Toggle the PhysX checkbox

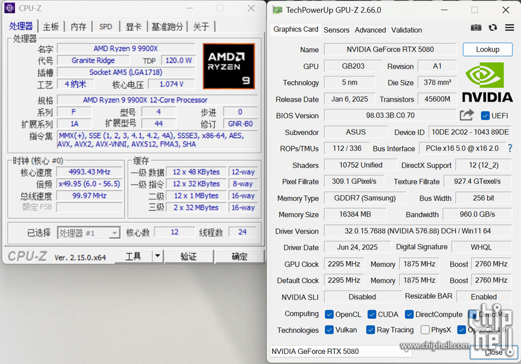pyautogui.click(x=425, y=330)
